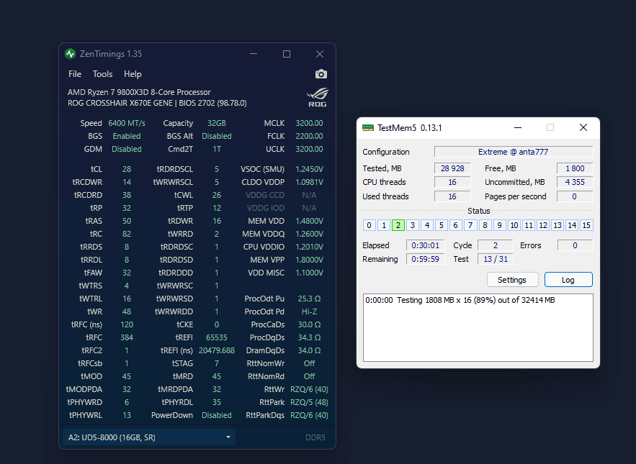Open the Help menu in ZenTimings
This screenshot has height=464, width=636.
133,74
